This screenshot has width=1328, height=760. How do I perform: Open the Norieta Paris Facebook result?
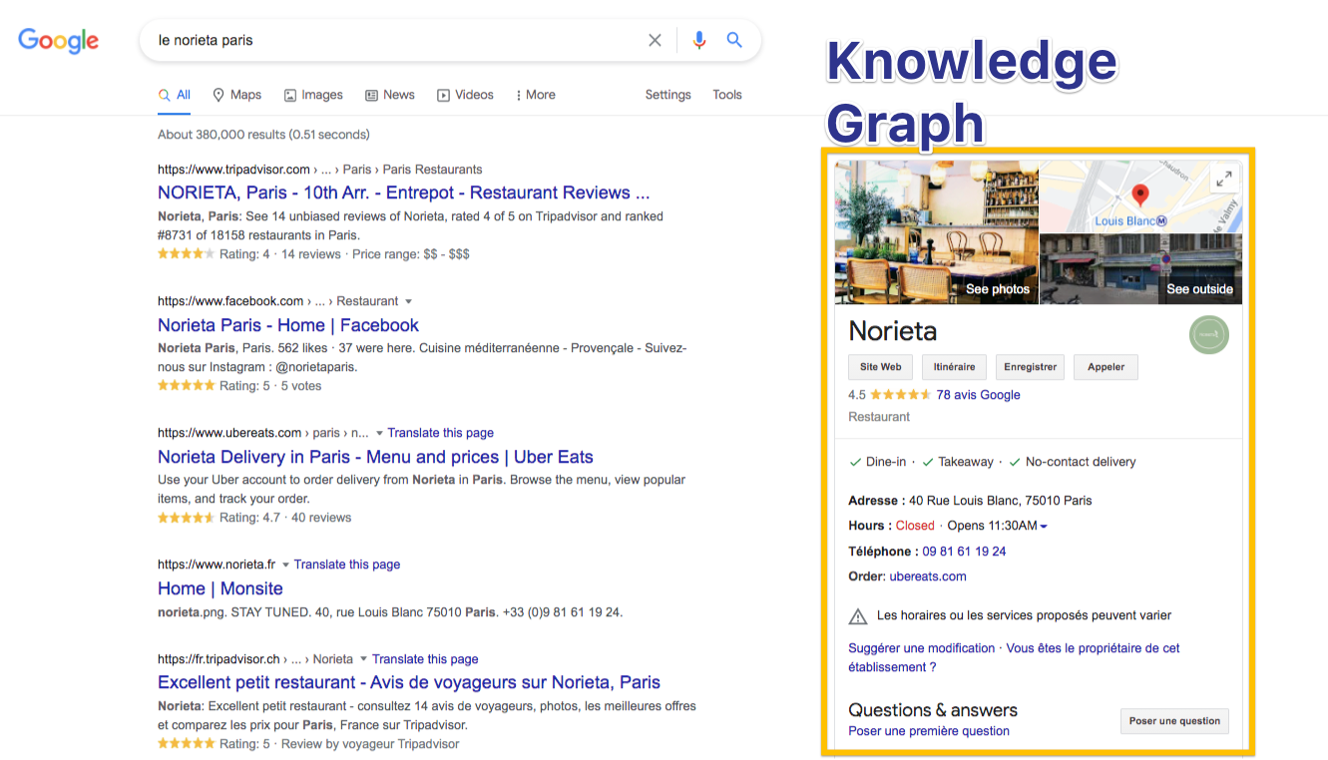tap(288, 325)
